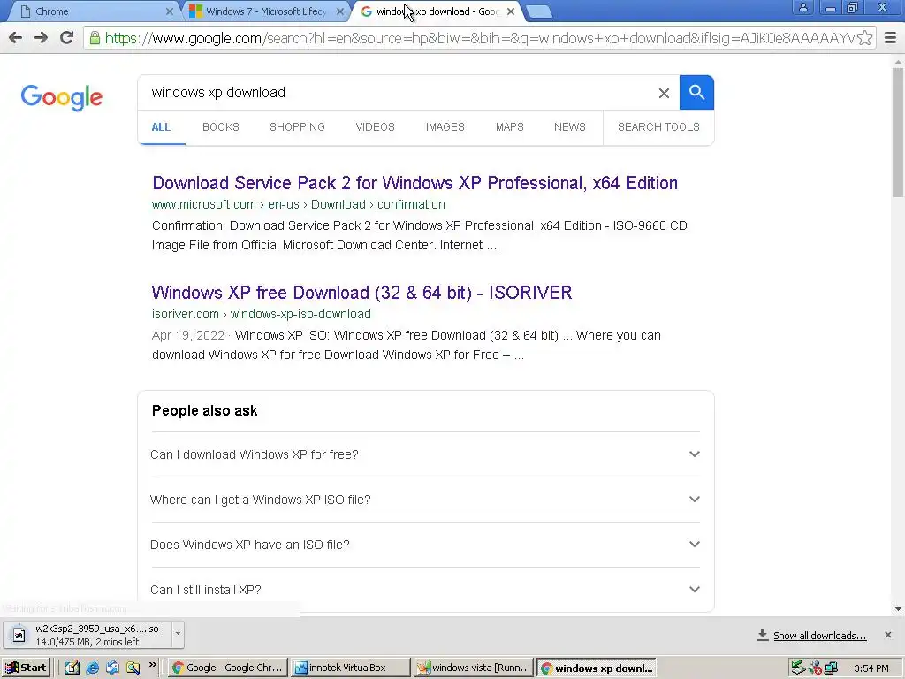Image resolution: width=905 pixels, height=679 pixels.
Task: Expand 'Does Windows XP have an ISO file?'
Action: tap(425, 545)
